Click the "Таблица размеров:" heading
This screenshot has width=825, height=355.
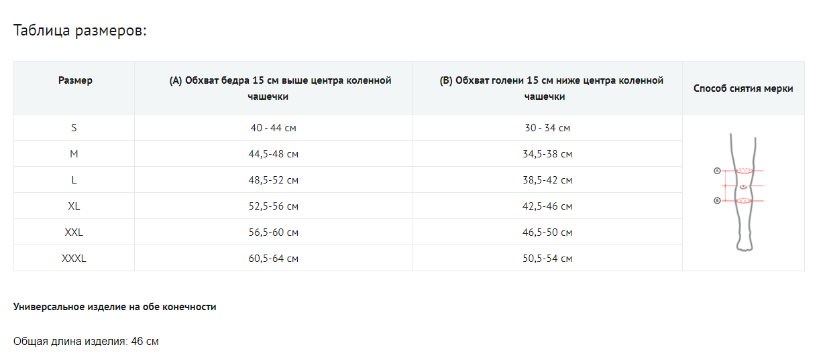pos(80,31)
